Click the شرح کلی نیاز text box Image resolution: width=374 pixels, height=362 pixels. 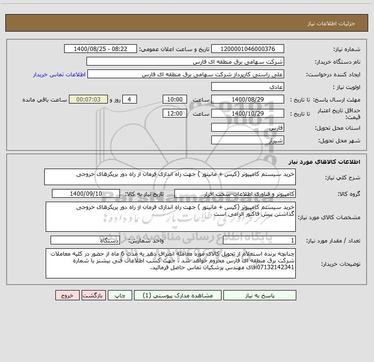click(x=170, y=177)
